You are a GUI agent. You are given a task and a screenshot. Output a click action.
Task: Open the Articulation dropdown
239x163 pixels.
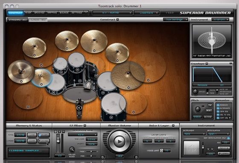coord(219,134)
